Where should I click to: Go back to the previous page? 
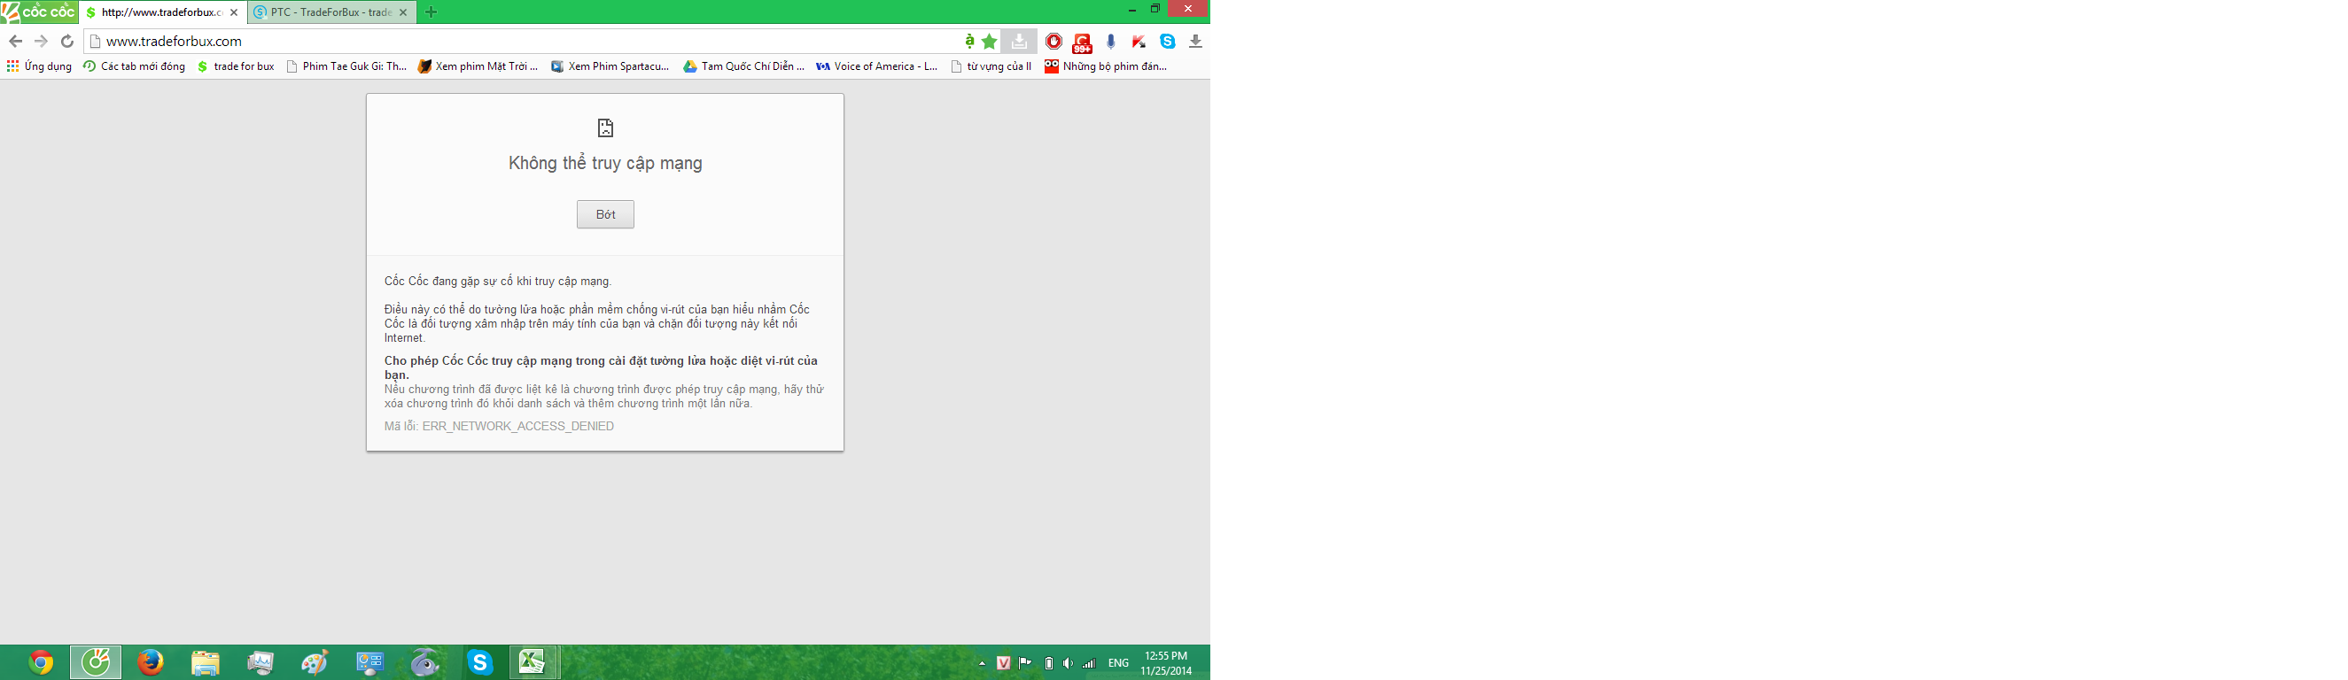tap(15, 41)
